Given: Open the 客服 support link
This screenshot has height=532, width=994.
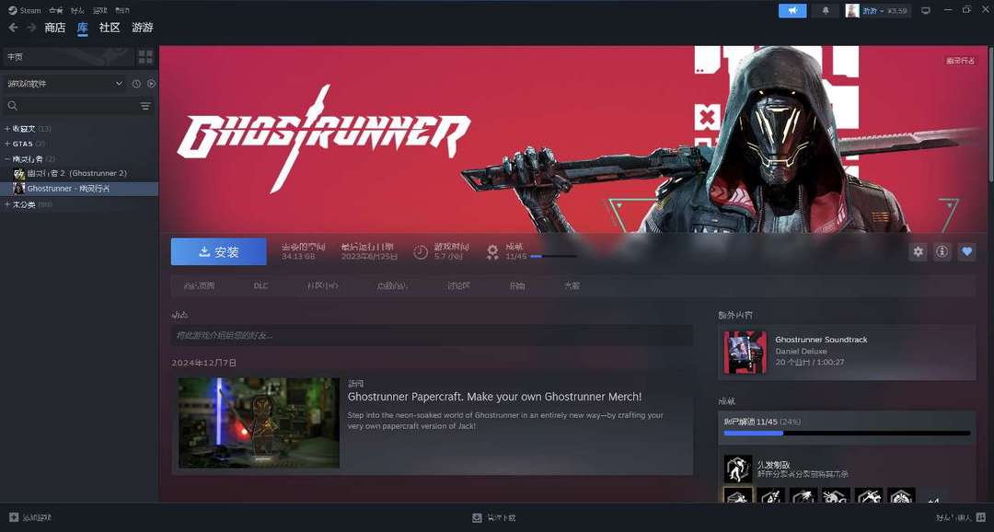Looking at the screenshot, I should [572, 286].
